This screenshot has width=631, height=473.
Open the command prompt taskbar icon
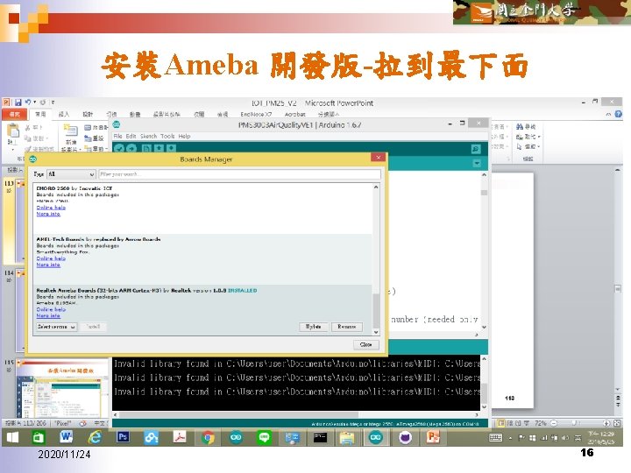click(x=321, y=437)
